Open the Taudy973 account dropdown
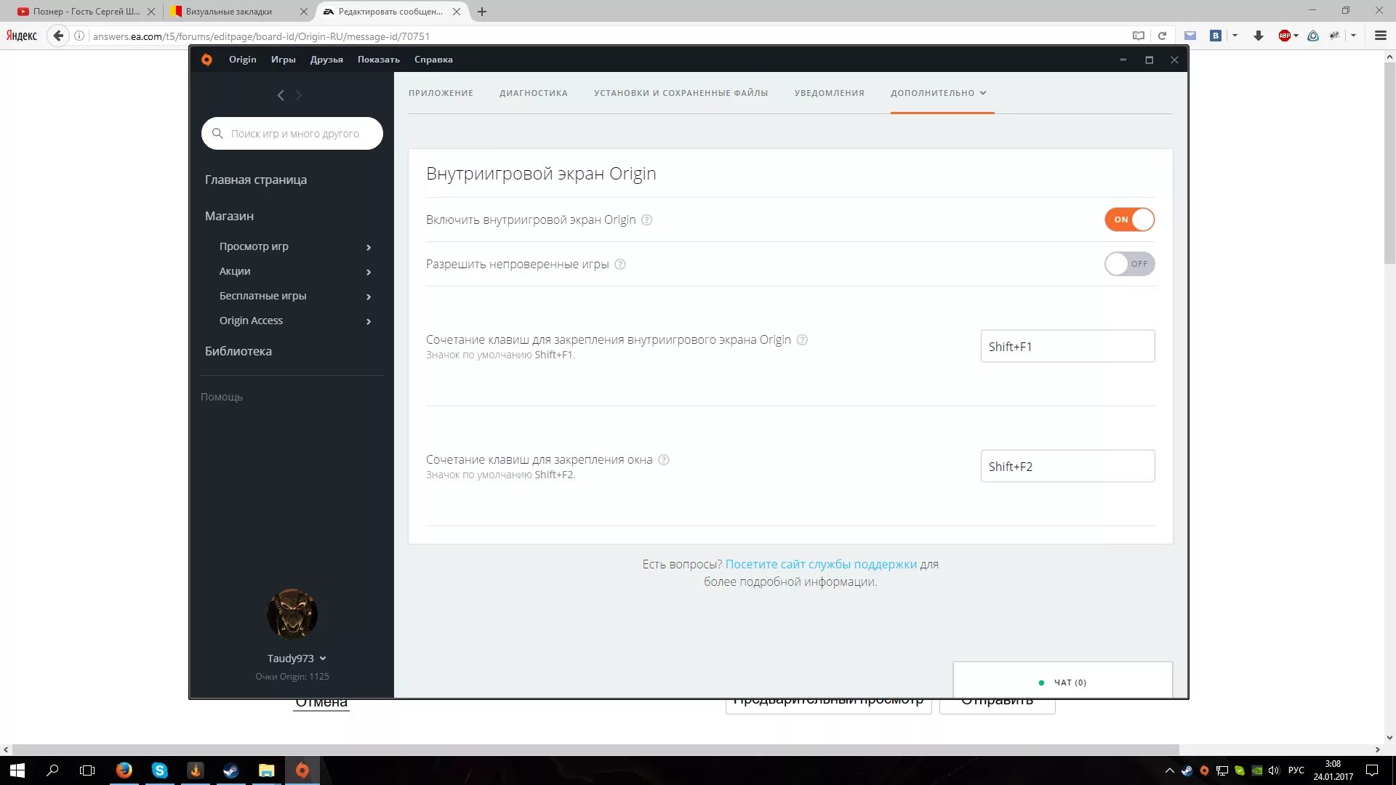The image size is (1396, 785). [x=297, y=659]
